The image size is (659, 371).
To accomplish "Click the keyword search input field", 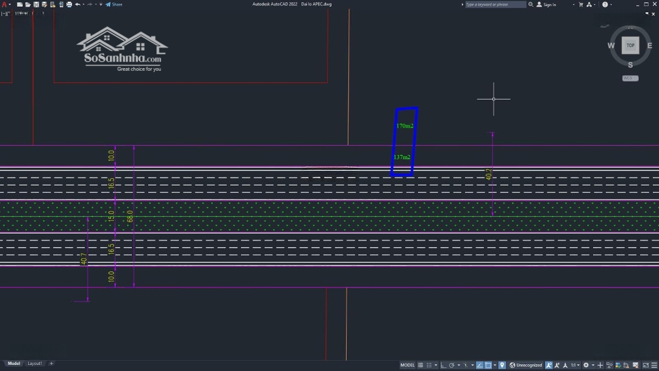I will (495, 4).
